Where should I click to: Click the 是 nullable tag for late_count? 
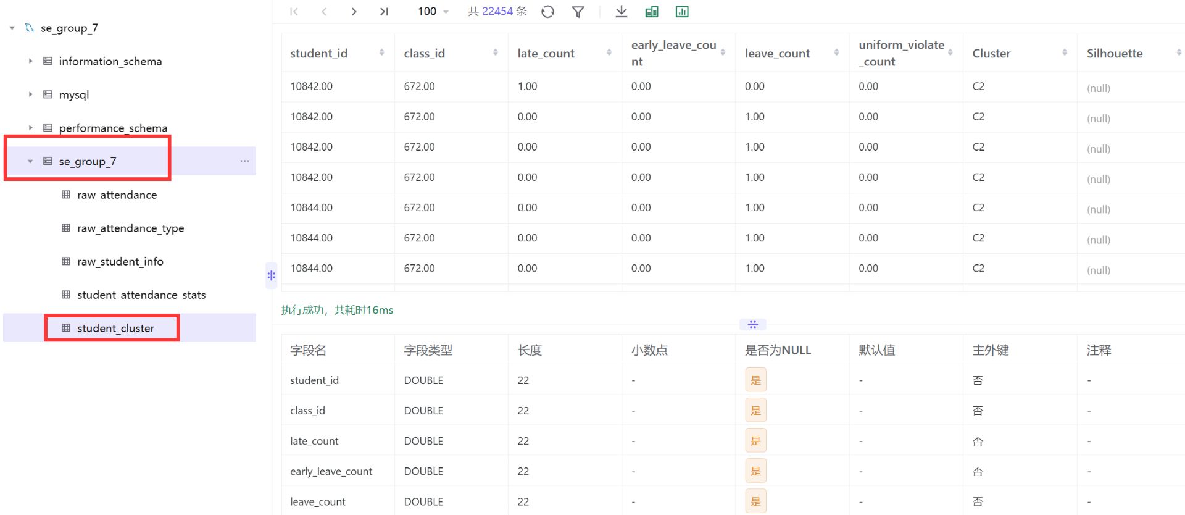755,441
